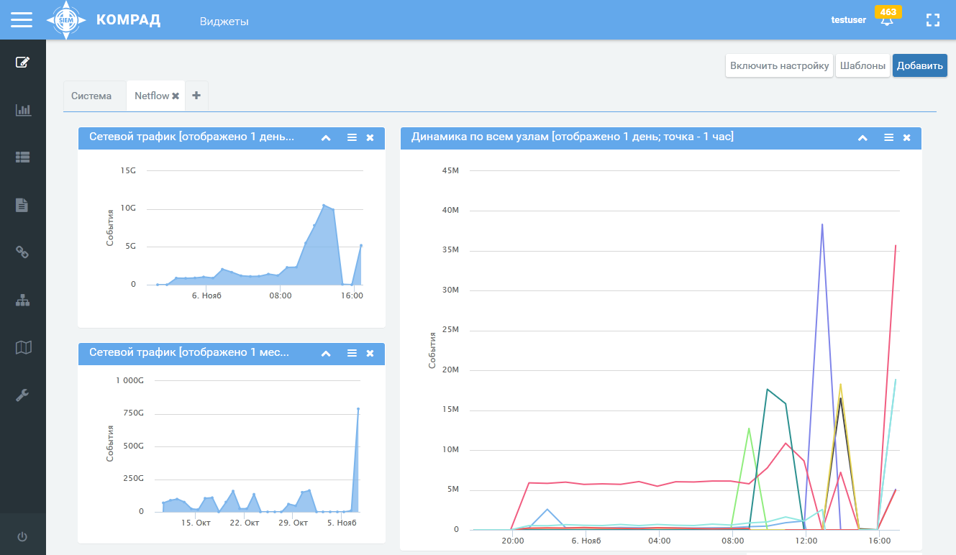Close the daily Сетевой трафик widget
This screenshot has height=555, width=956.
(370, 137)
